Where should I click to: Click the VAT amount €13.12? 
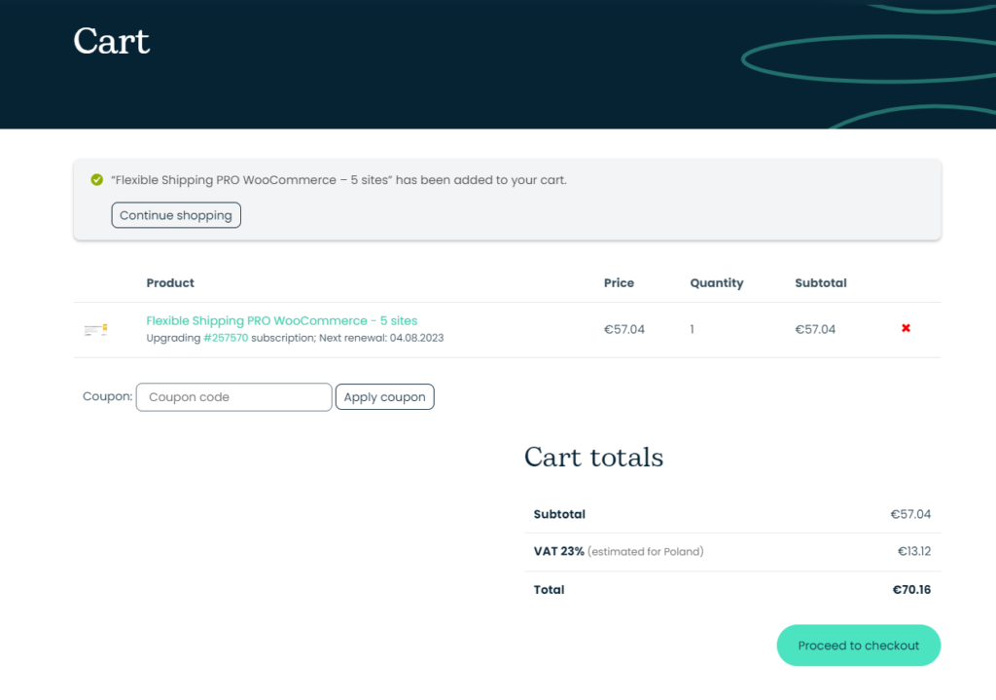(914, 551)
